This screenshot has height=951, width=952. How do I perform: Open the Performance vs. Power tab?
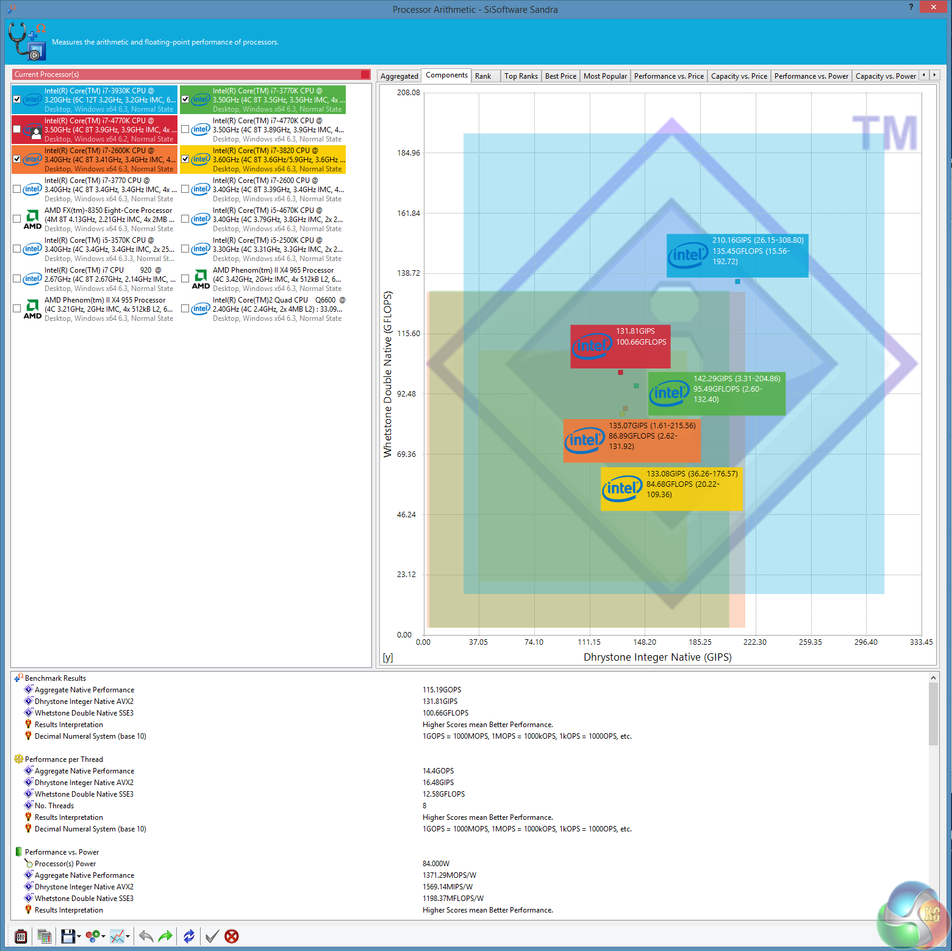pos(811,76)
